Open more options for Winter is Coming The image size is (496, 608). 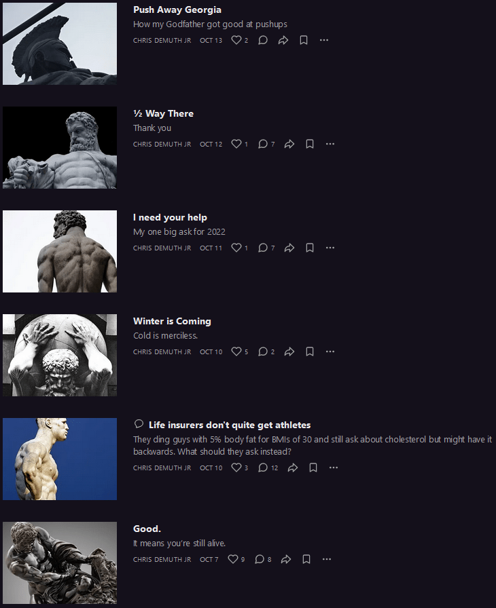point(330,351)
